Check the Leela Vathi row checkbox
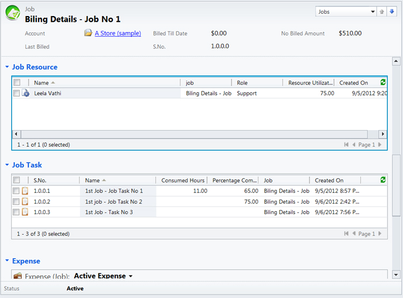The width and height of the screenshot is (403, 298). (x=17, y=93)
